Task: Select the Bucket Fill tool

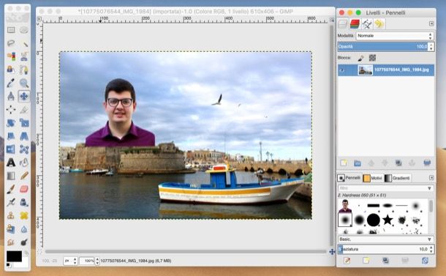Action: click(24, 163)
